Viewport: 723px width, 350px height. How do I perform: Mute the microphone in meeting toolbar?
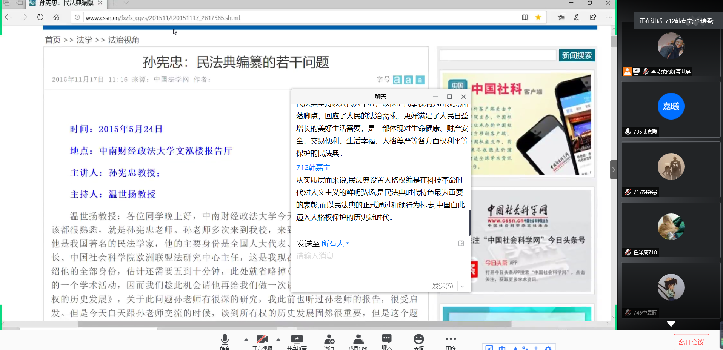click(x=225, y=340)
